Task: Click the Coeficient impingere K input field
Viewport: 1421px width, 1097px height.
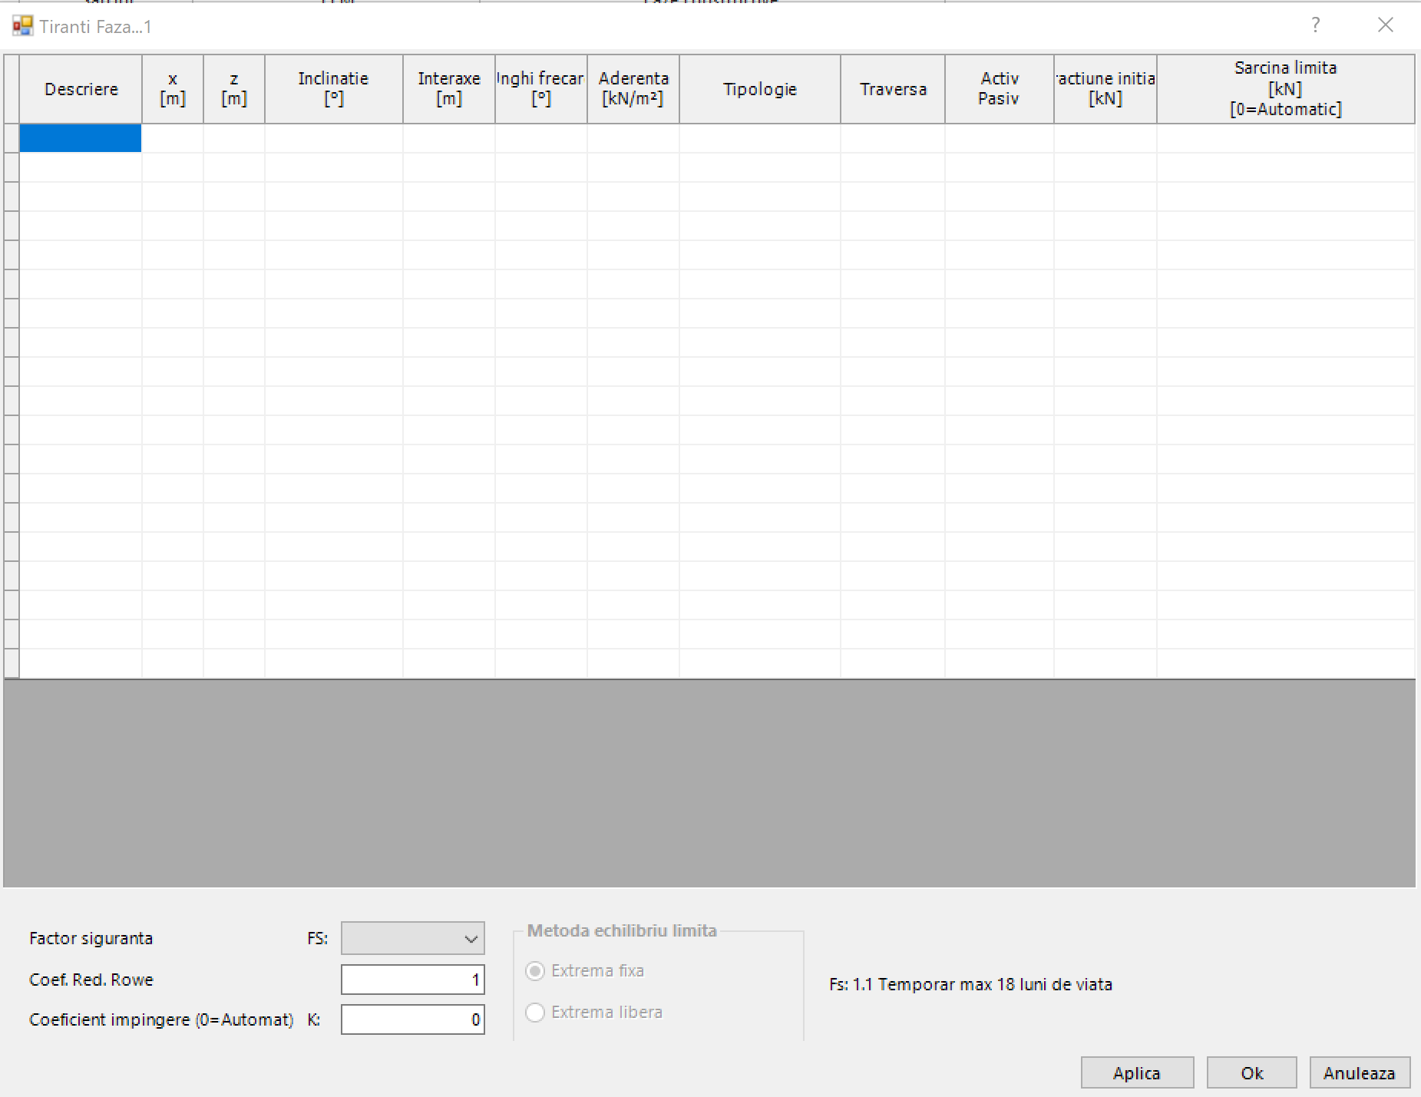Action: (412, 1019)
